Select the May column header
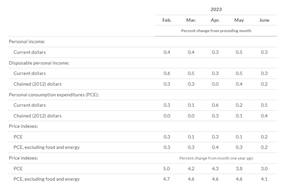Image resolution: width=285 pixels, height=187 pixels. (x=239, y=20)
